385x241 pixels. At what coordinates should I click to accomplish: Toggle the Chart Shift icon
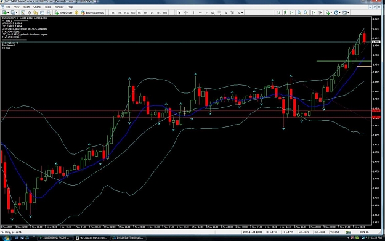click(320, 12)
